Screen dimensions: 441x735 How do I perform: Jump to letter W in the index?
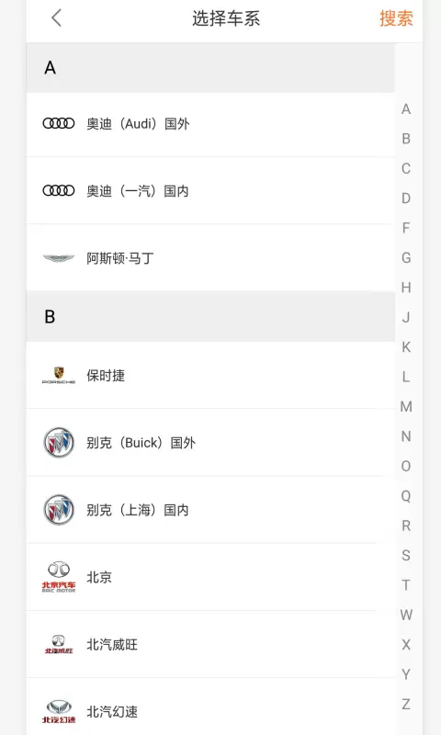[x=406, y=615]
